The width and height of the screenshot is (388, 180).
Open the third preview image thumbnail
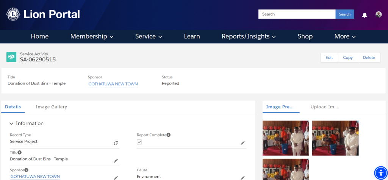286,169
